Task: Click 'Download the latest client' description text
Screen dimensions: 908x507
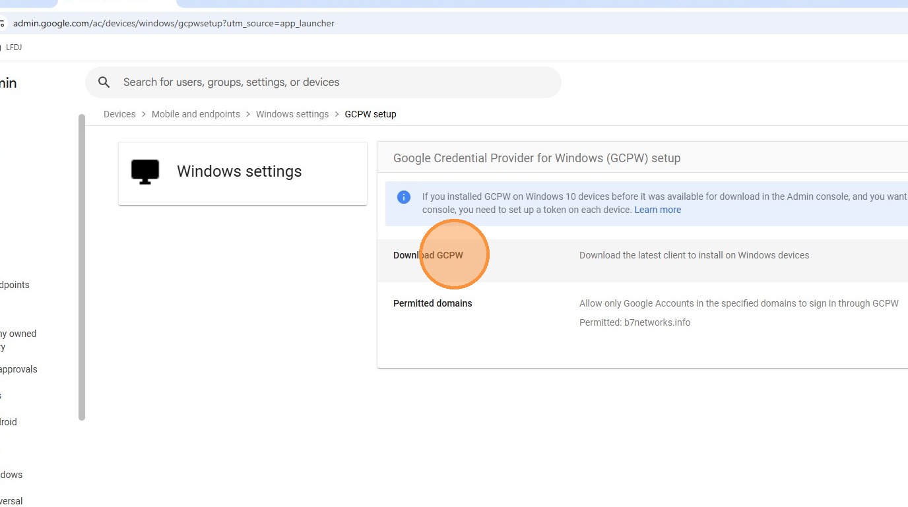Action: pos(694,255)
